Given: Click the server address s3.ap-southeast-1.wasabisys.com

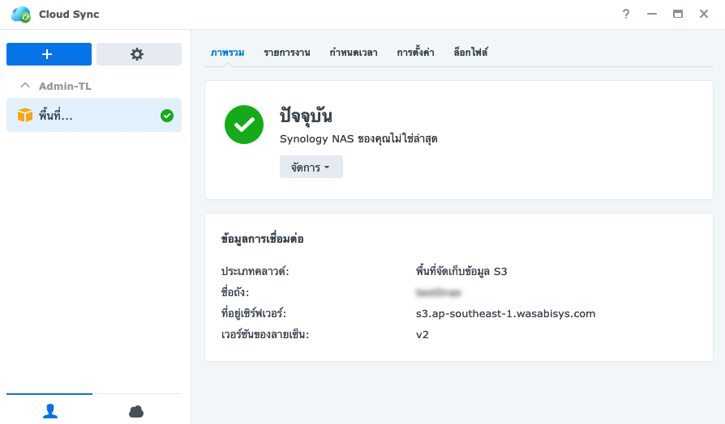Looking at the screenshot, I should point(505,314).
